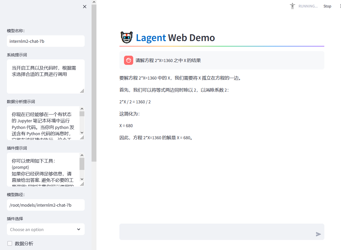Click the line 这简化为
This screenshot has width=341, height=250.
(x=130, y=114)
